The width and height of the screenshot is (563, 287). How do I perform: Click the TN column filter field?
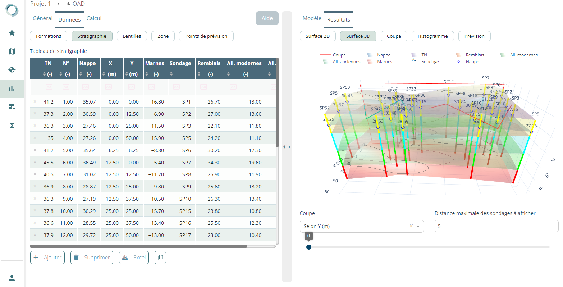click(50, 87)
